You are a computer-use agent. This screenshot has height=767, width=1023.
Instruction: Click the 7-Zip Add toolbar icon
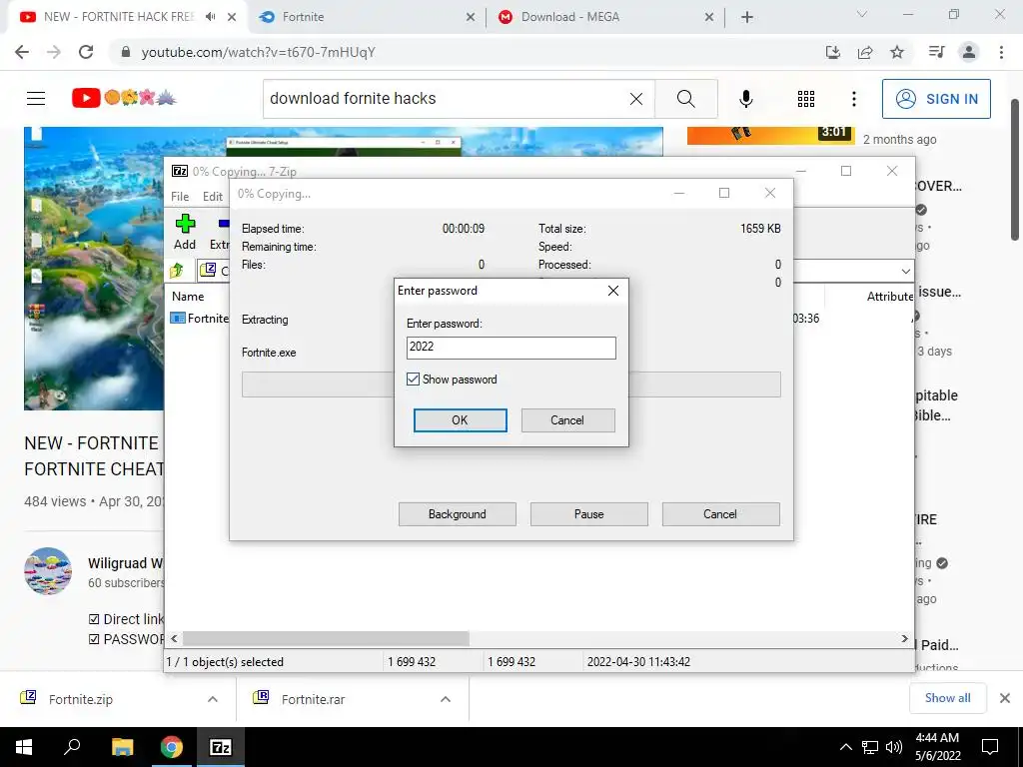click(185, 232)
